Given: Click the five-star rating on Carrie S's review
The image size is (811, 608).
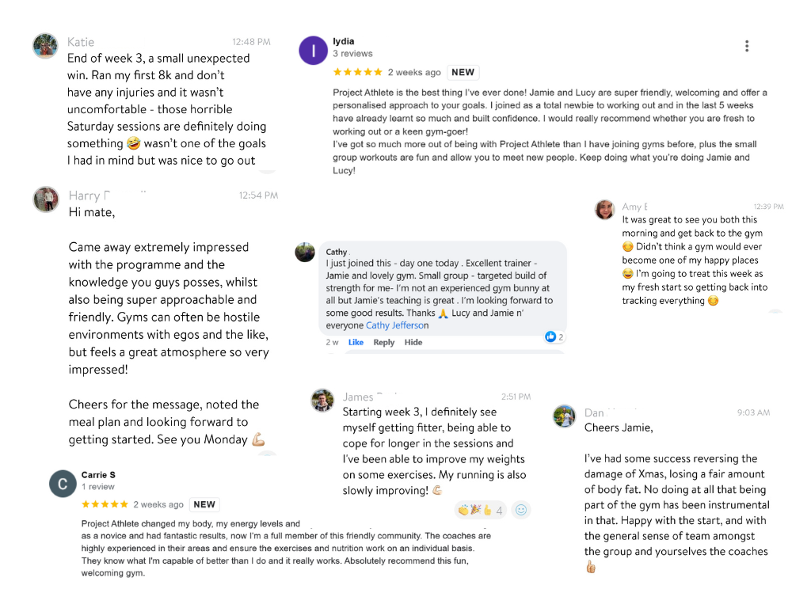Looking at the screenshot, I should (105, 504).
